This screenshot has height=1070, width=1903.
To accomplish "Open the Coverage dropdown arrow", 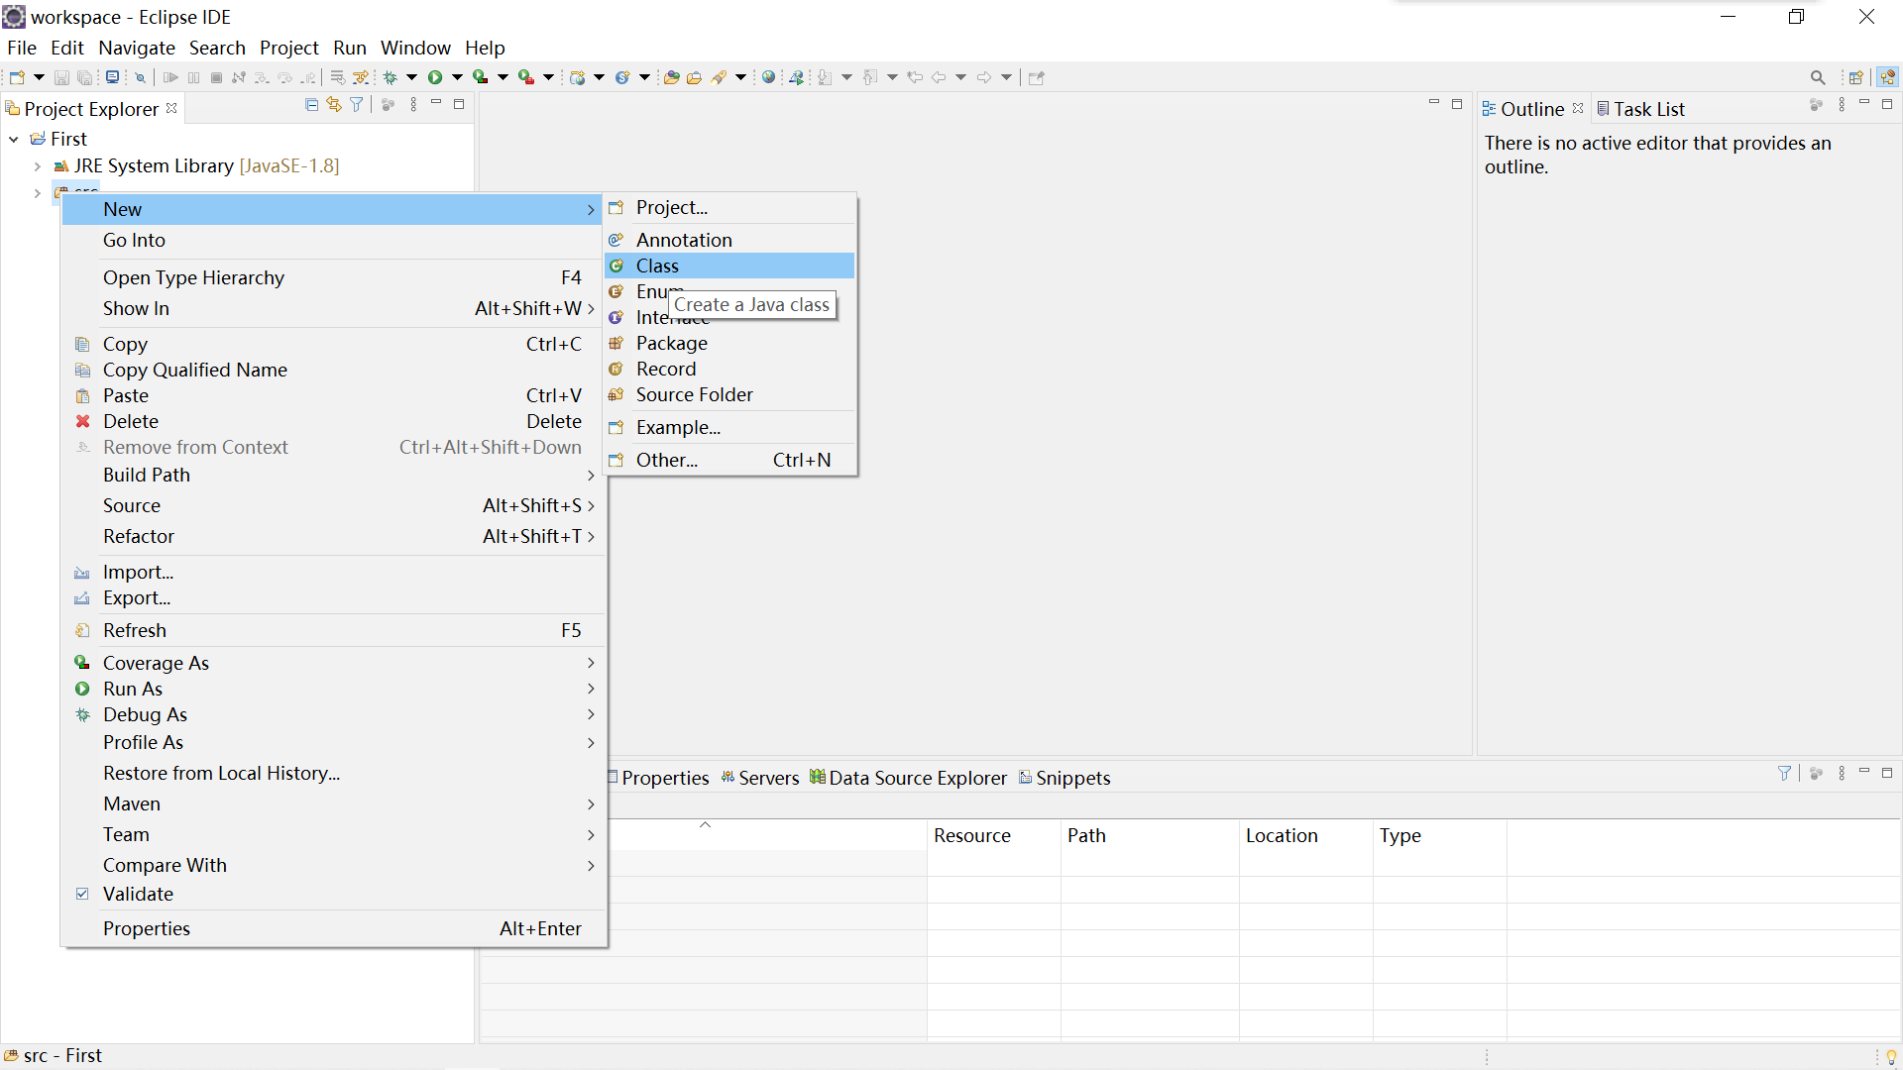I will pyautogui.click(x=503, y=77).
